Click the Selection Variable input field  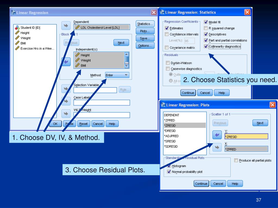pos(95,90)
